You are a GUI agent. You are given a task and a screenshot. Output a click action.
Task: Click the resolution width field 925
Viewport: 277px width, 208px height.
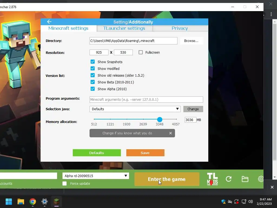point(99,52)
